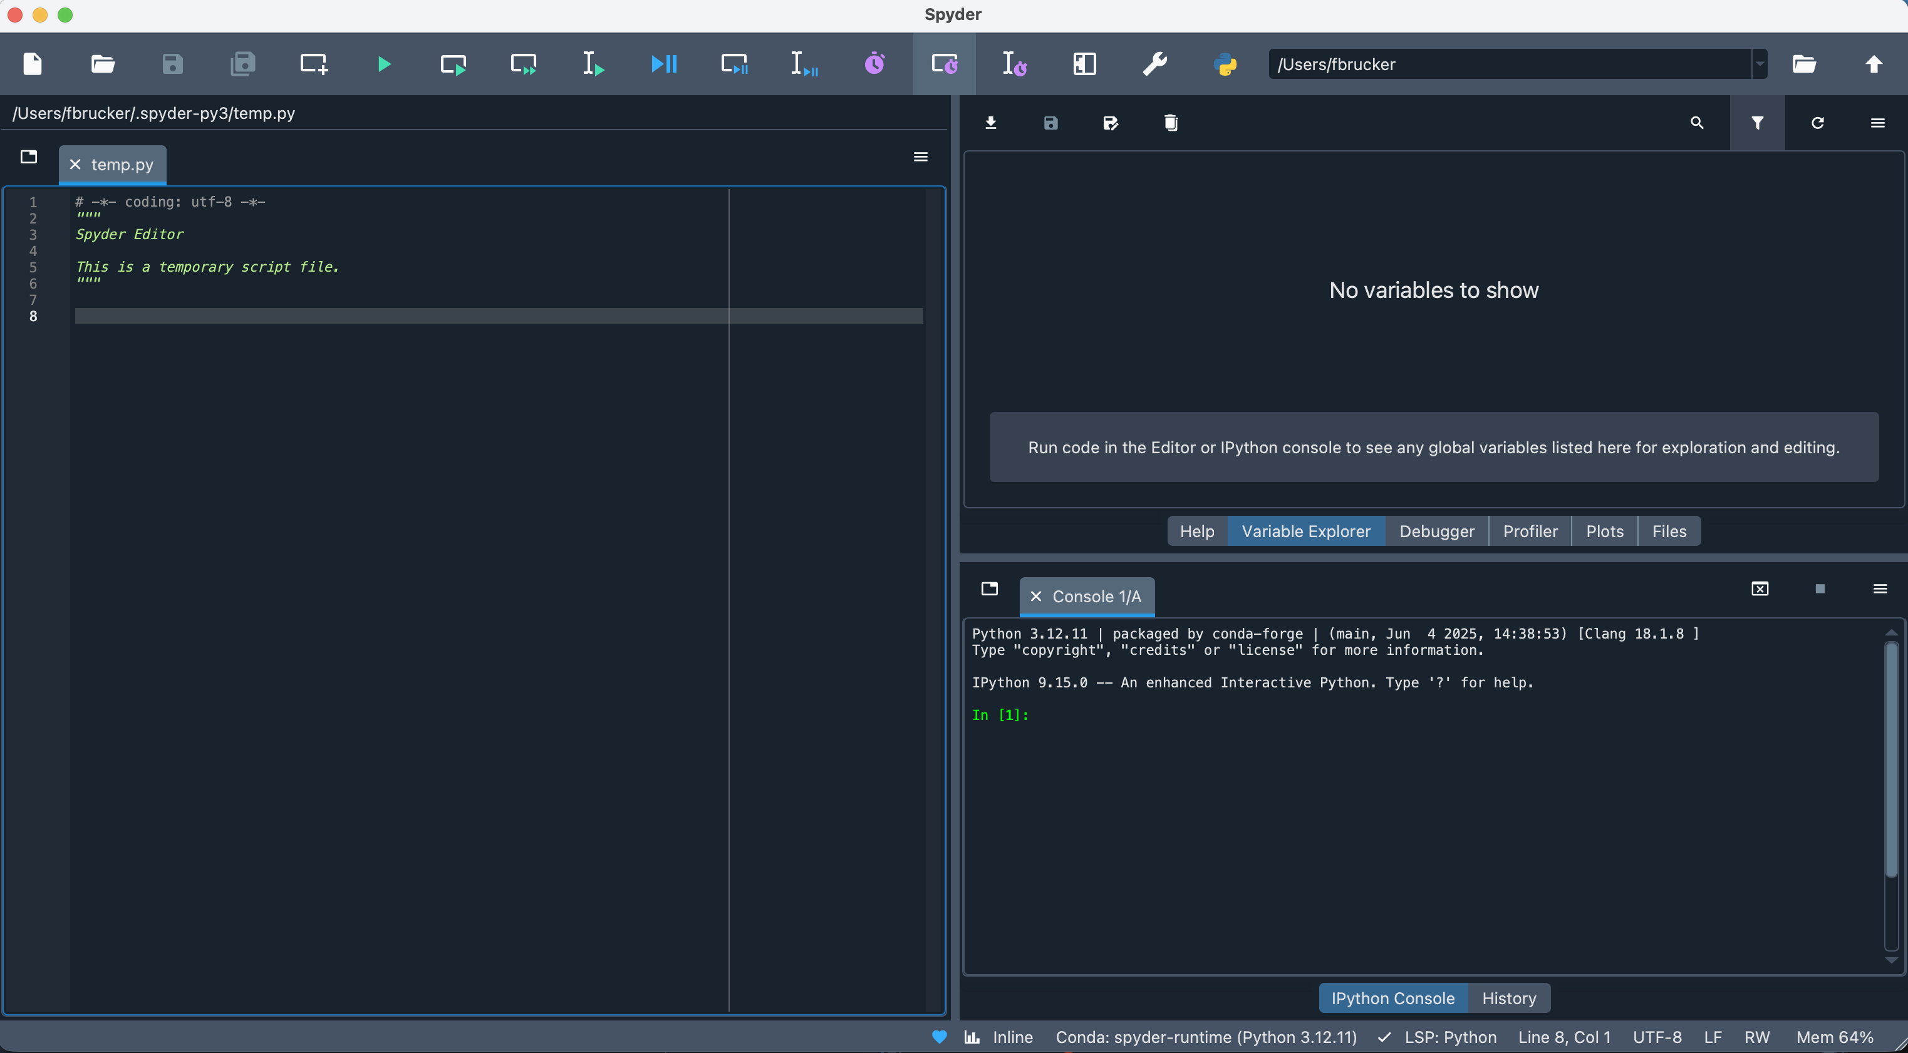Screen dimensions: 1908x1053
Task: Toggle the variable filter funnel button
Action: (1758, 123)
